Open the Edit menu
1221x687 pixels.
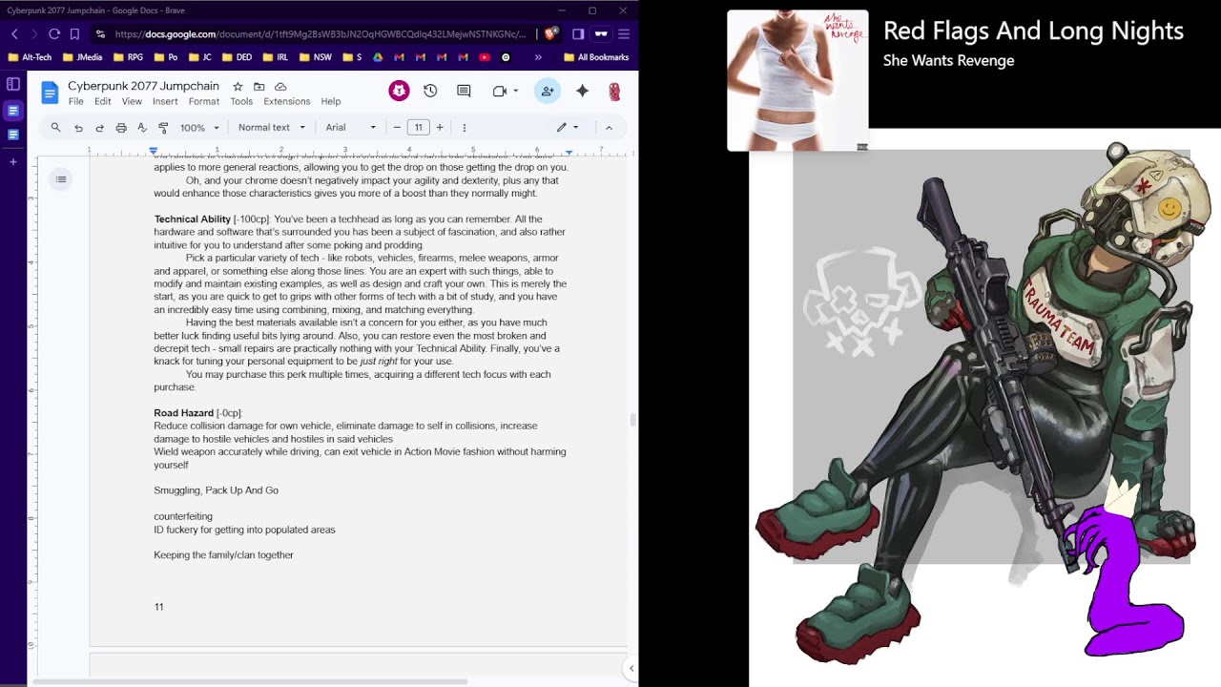(x=102, y=101)
